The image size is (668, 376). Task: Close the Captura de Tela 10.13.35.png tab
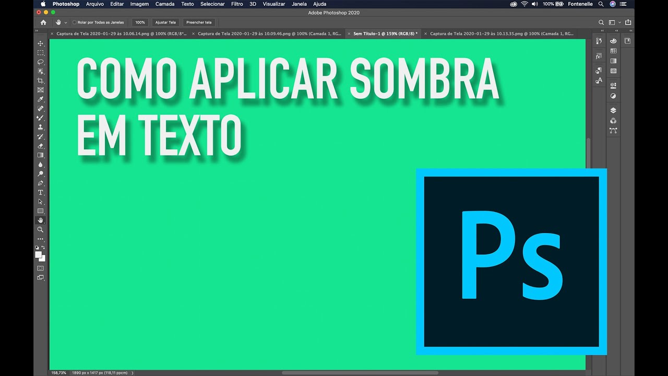click(x=425, y=33)
